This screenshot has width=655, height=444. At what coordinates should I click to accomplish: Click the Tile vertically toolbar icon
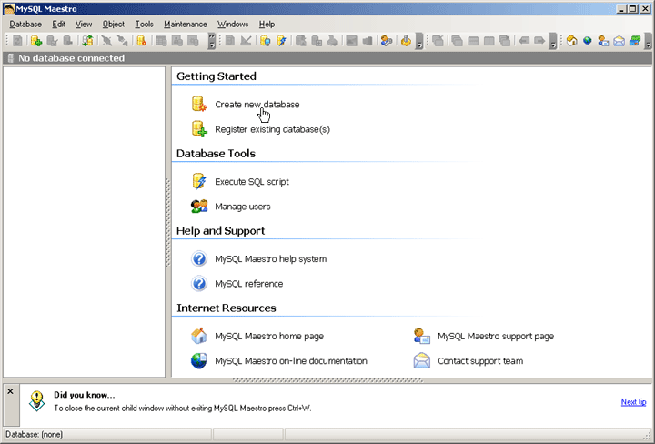coord(489,41)
